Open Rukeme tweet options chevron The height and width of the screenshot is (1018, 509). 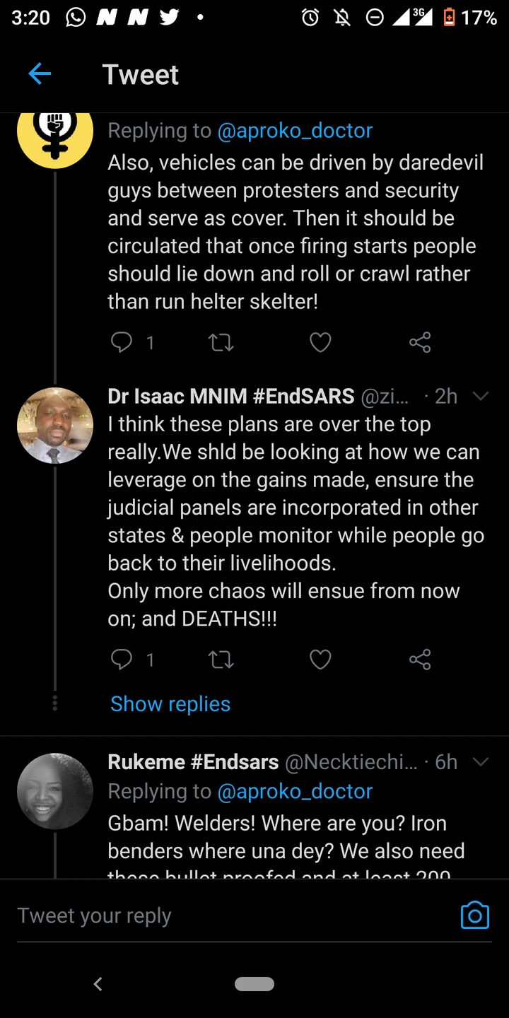tap(481, 761)
